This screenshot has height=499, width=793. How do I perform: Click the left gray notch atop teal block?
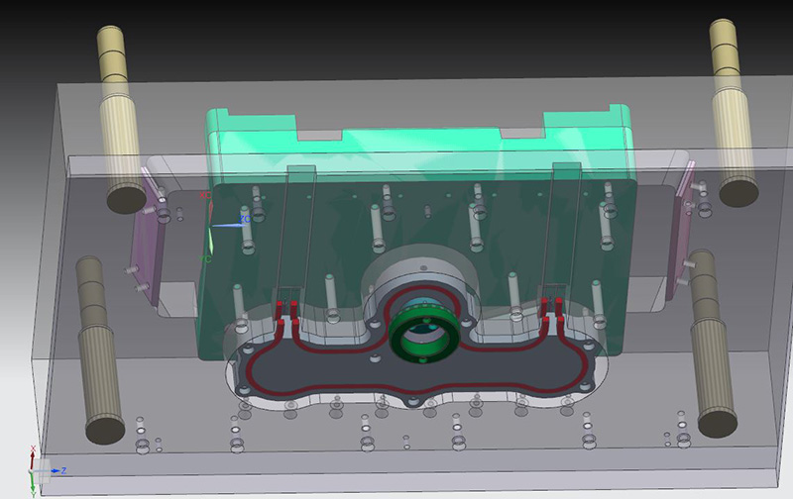click(319, 135)
